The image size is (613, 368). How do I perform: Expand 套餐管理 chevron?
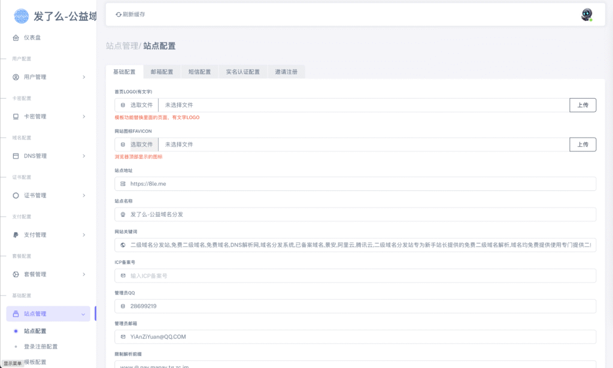(x=84, y=274)
